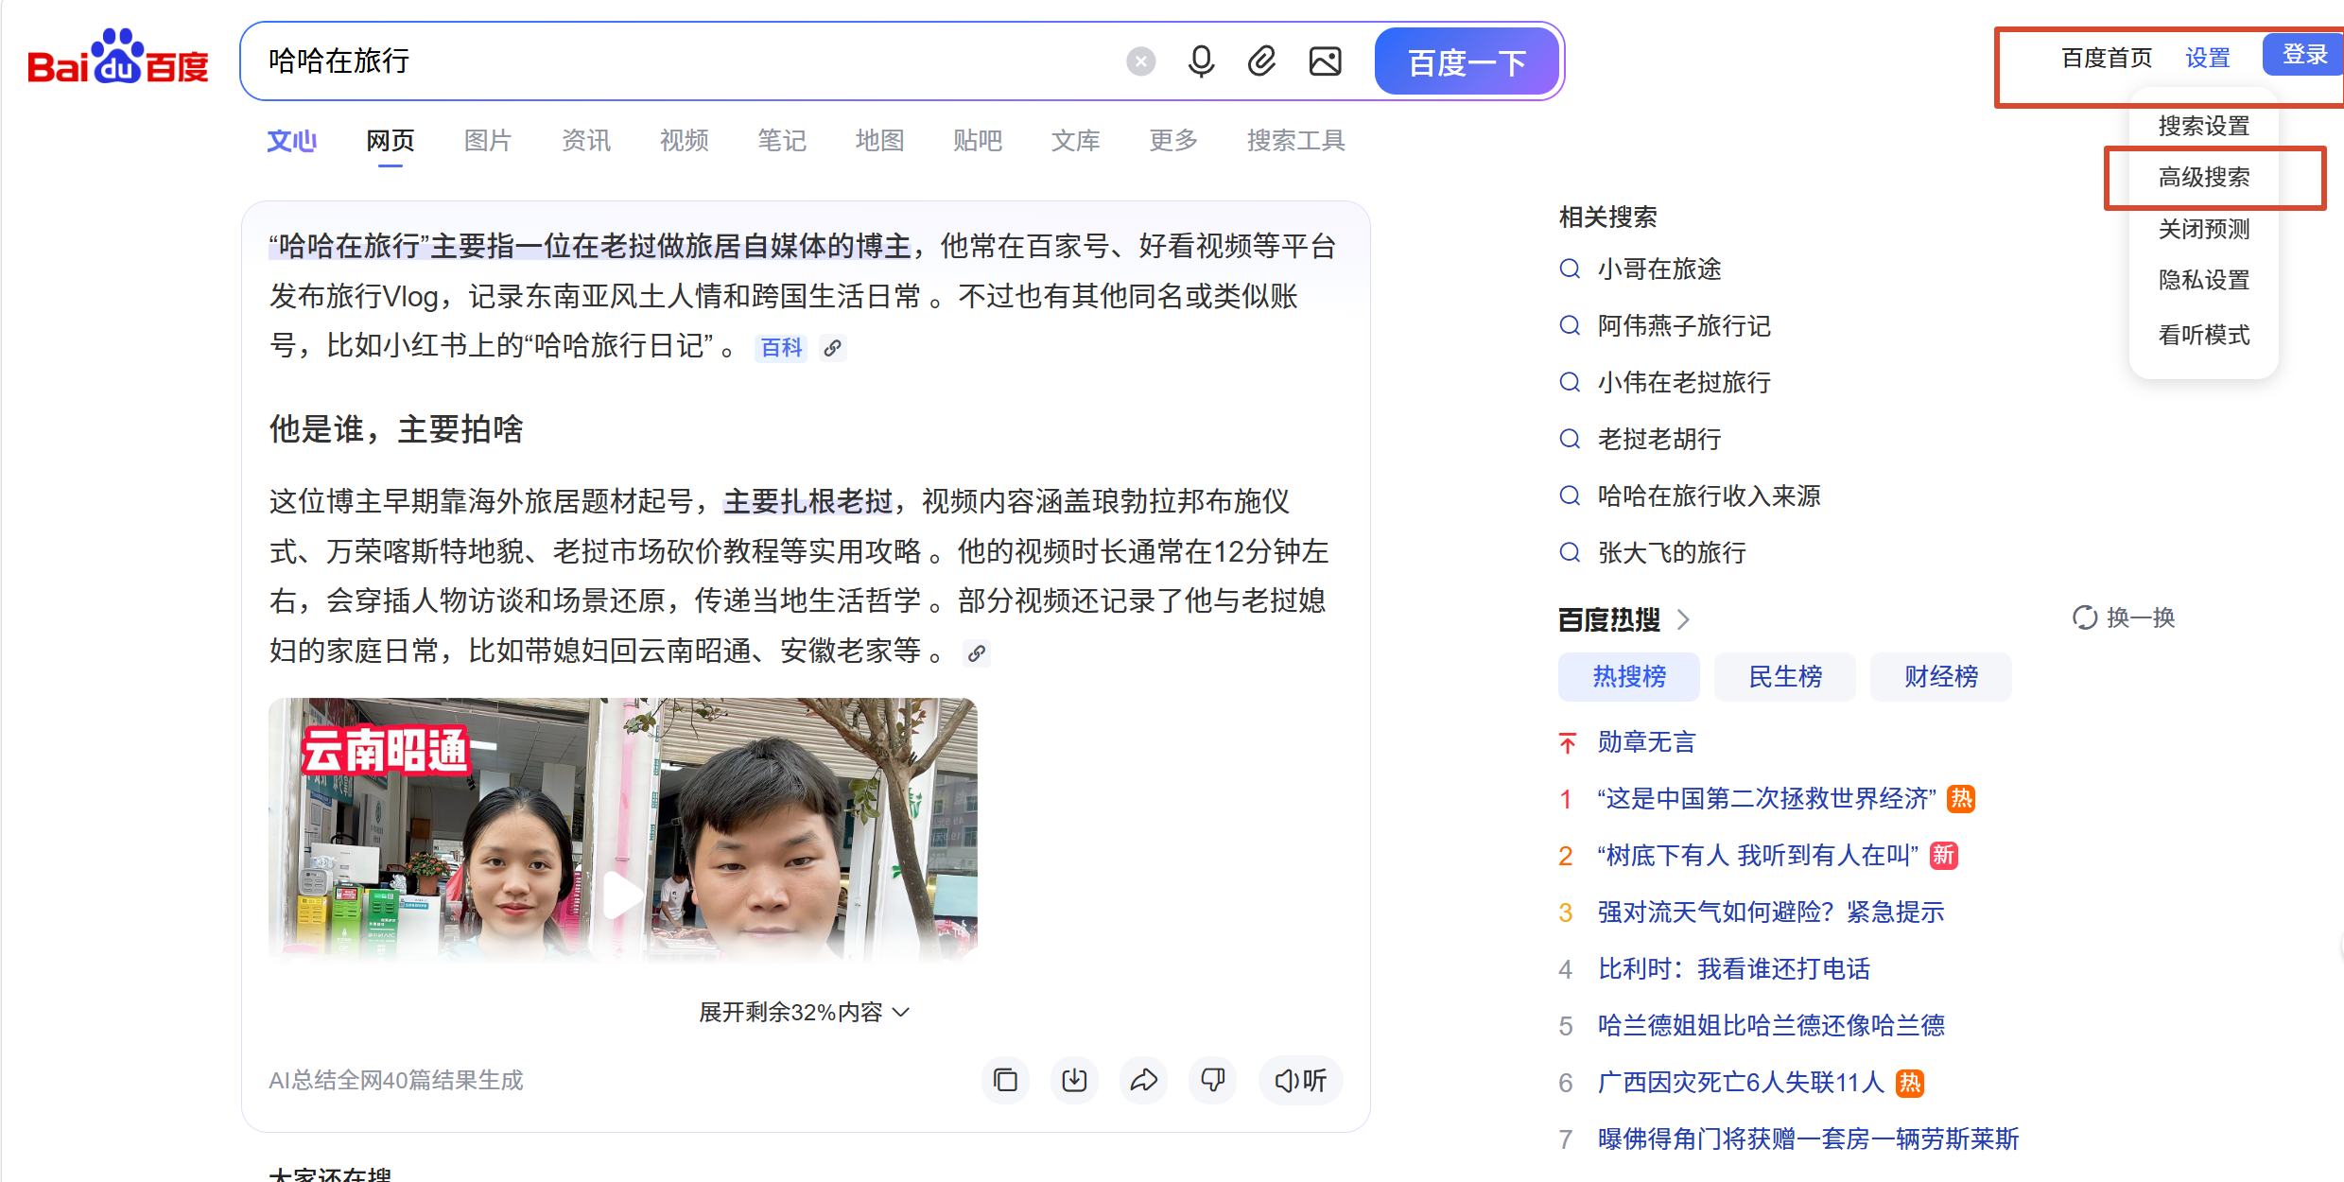Open the 贴吧 tab
Image resolution: width=2344 pixels, height=1182 pixels.
[x=978, y=141]
